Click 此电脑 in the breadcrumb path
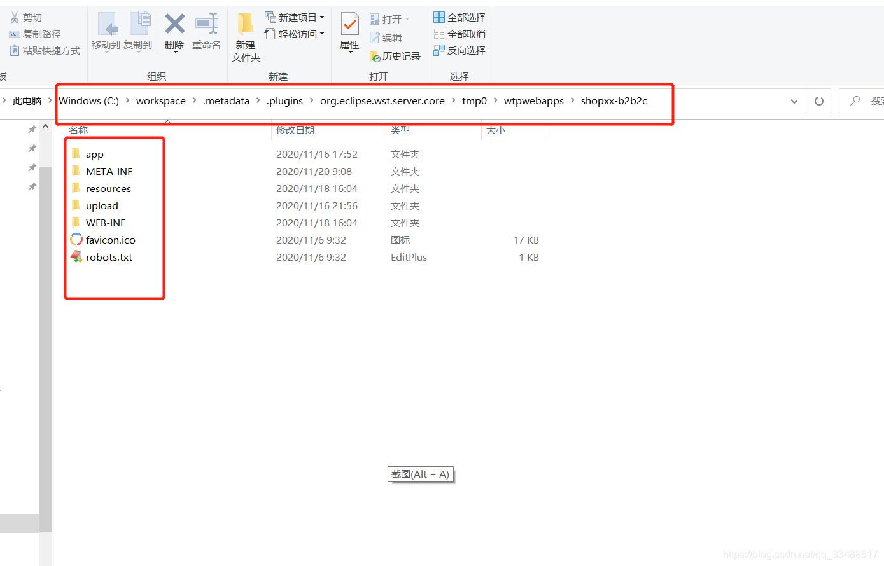 tap(27, 100)
